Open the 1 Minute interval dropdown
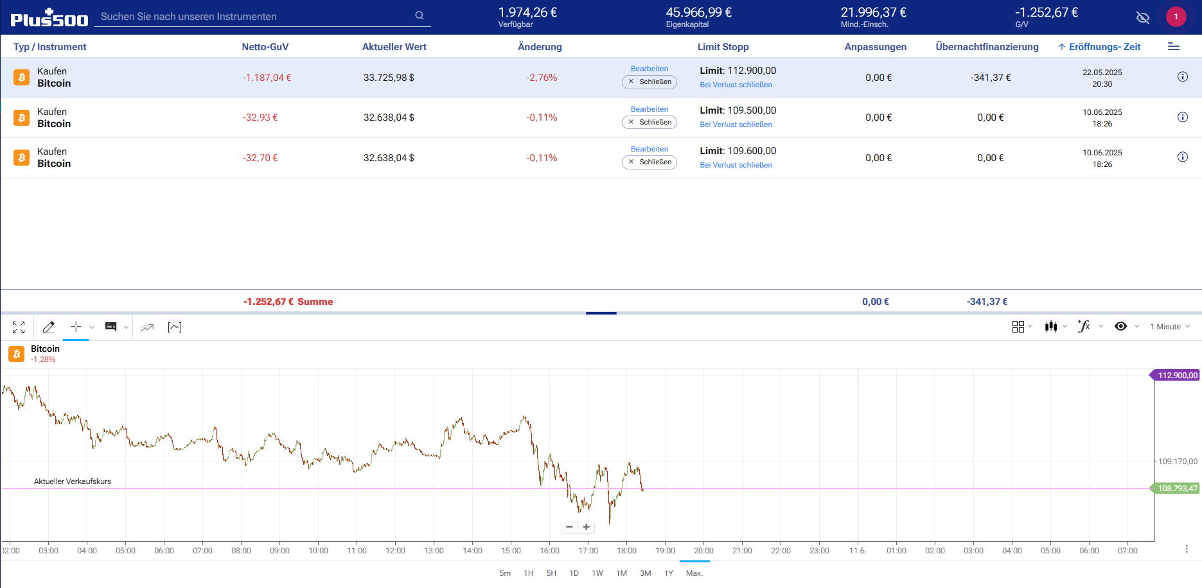 [x=1170, y=327]
